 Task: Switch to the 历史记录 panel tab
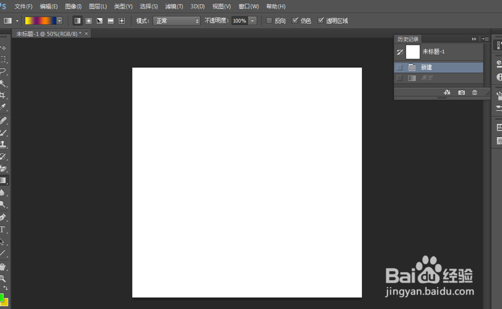(408, 39)
